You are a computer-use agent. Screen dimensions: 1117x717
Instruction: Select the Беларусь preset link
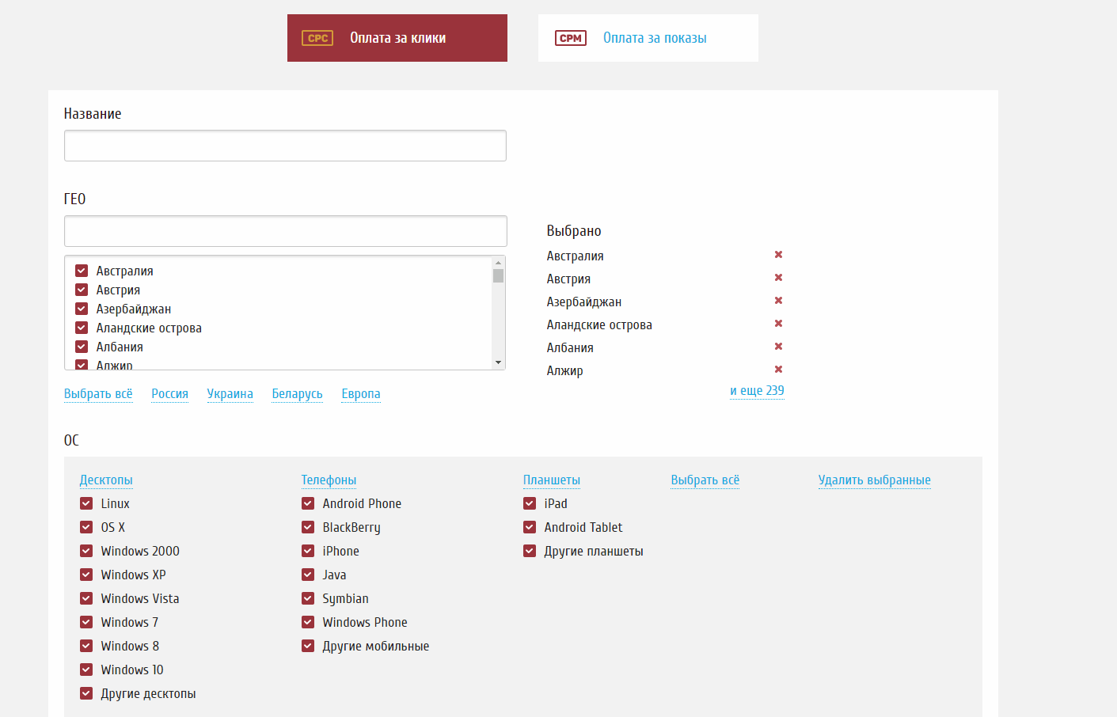pyautogui.click(x=298, y=394)
